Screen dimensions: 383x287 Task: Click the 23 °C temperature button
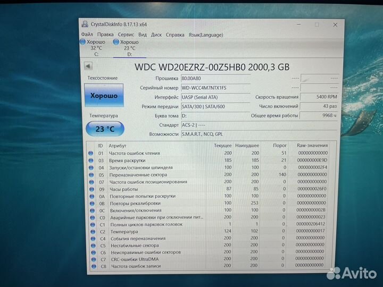[x=105, y=129]
